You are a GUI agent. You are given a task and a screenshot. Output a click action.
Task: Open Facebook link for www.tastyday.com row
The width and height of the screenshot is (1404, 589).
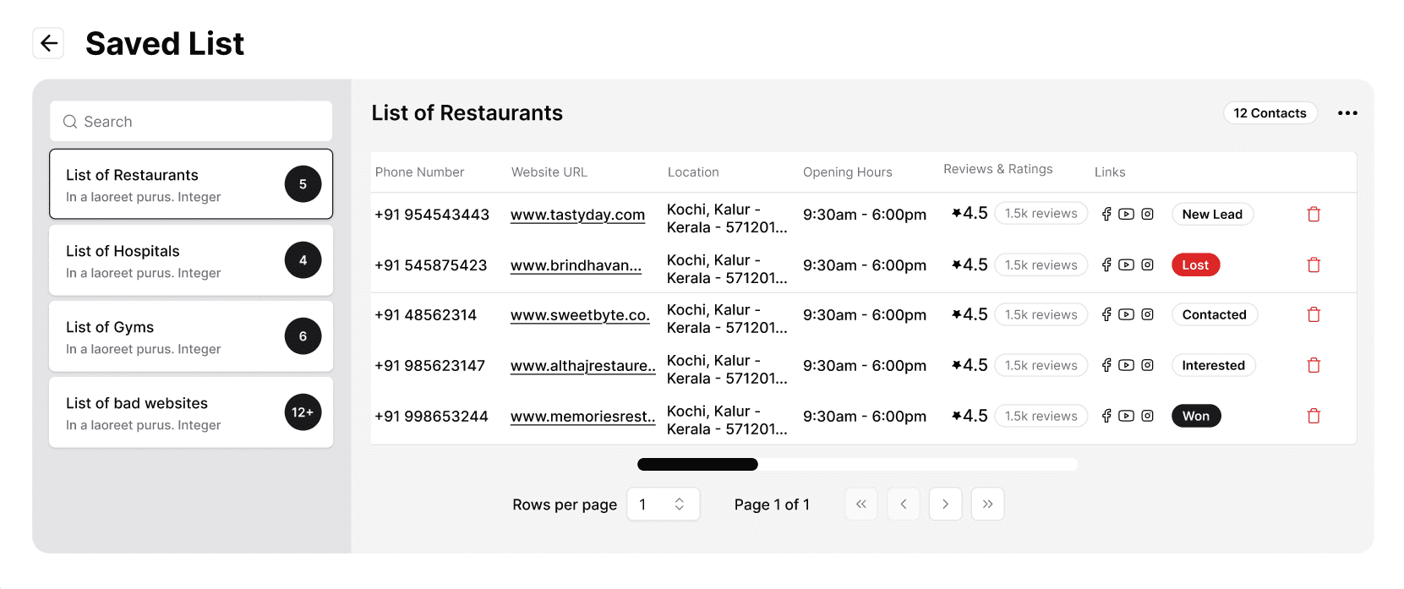tap(1106, 215)
